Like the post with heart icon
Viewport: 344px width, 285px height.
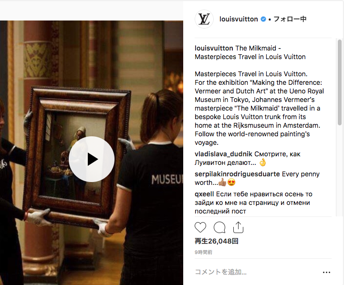(200, 227)
